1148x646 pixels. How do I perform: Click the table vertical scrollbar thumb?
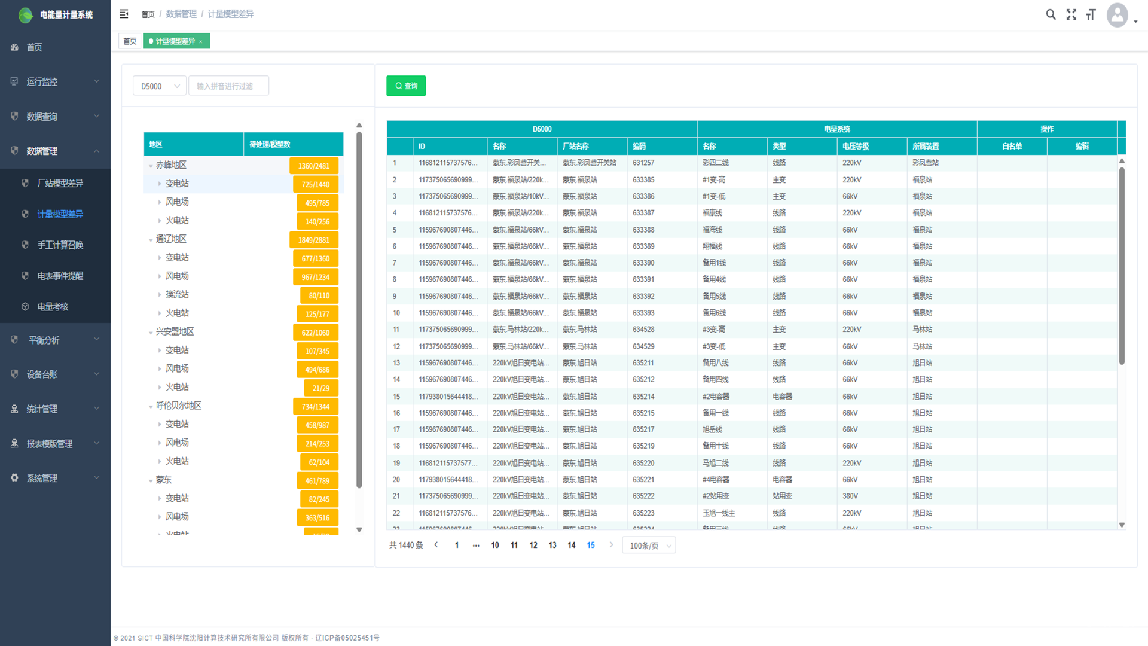coord(1122,266)
